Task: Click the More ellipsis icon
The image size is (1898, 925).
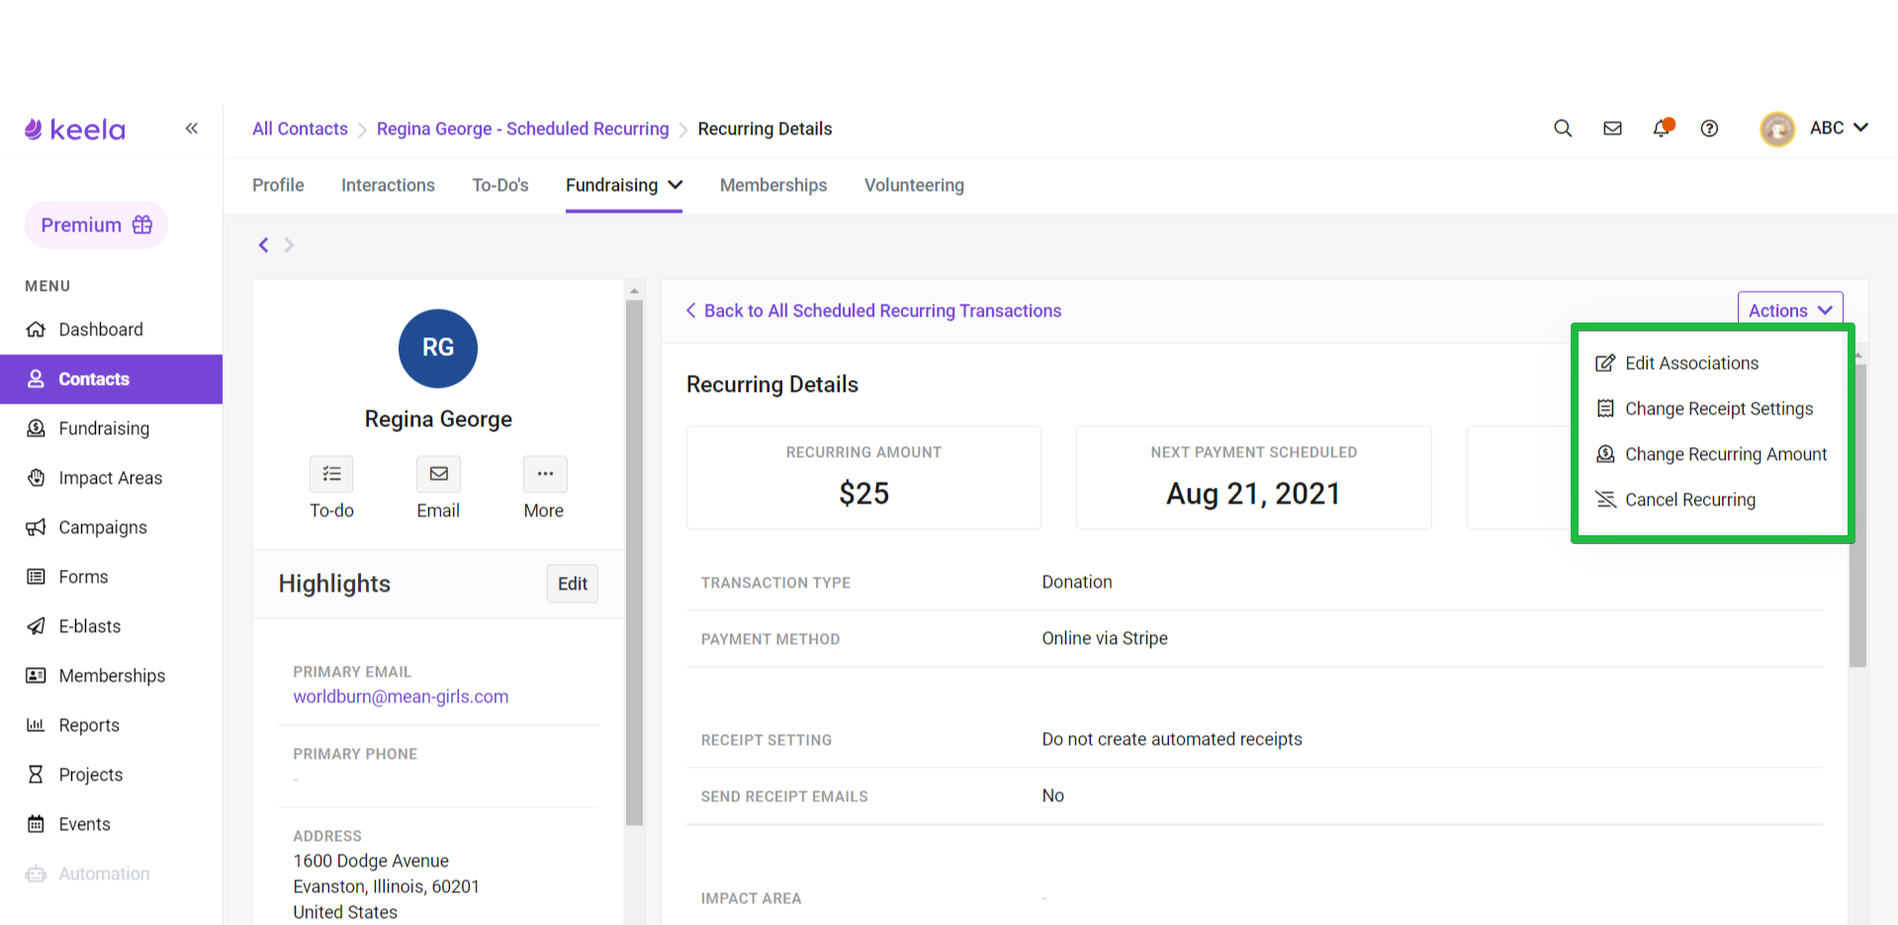Action: pyautogui.click(x=545, y=474)
